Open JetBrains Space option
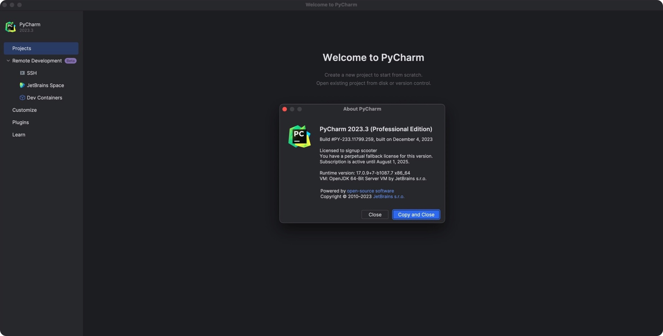This screenshot has width=663, height=336. (45, 85)
